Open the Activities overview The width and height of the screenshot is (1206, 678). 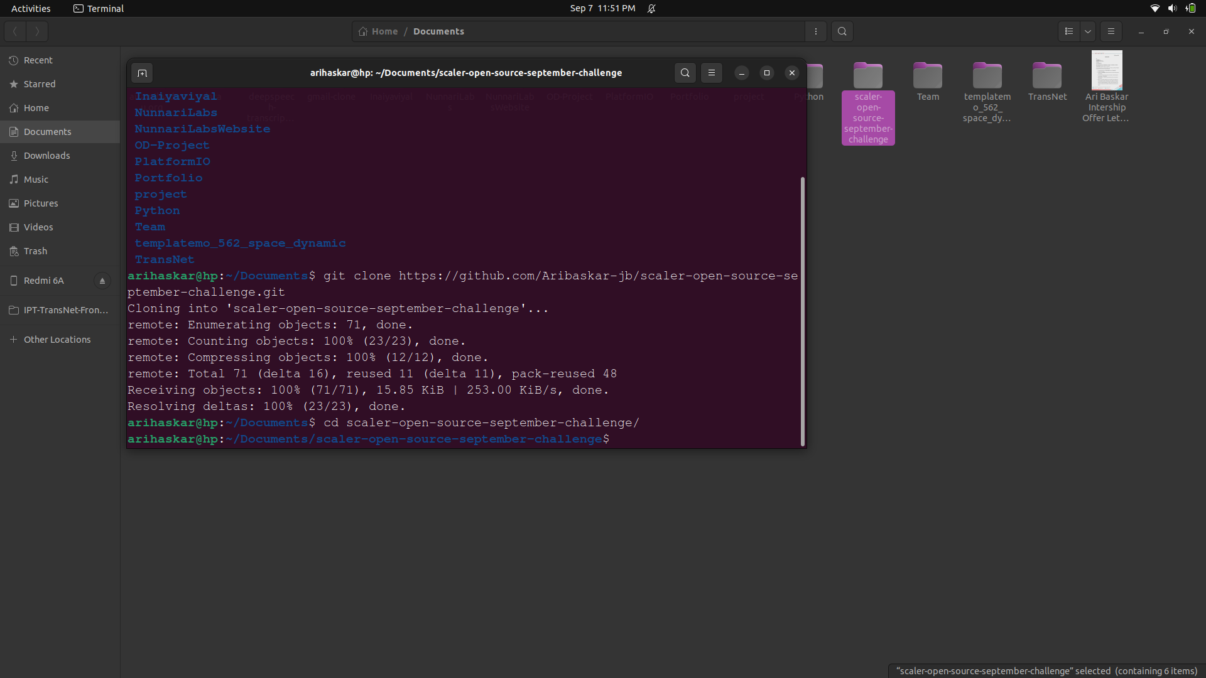click(30, 8)
